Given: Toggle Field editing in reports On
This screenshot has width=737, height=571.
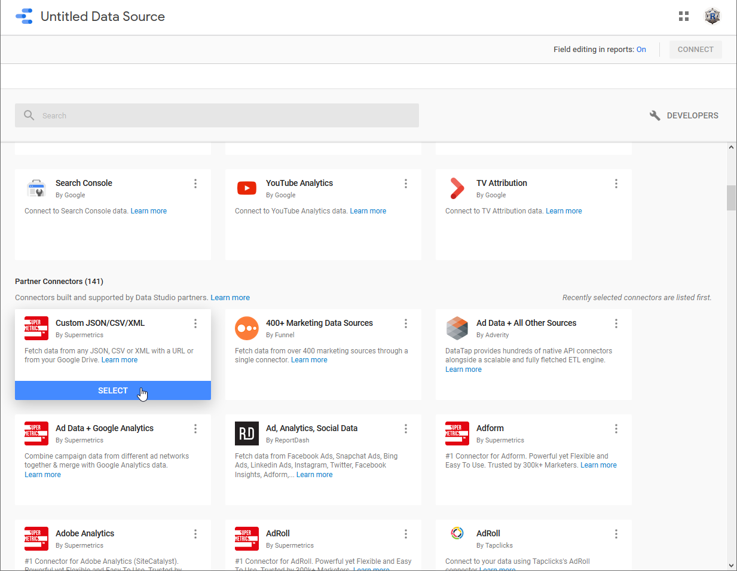Looking at the screenshot, I should tap(641, 50).
